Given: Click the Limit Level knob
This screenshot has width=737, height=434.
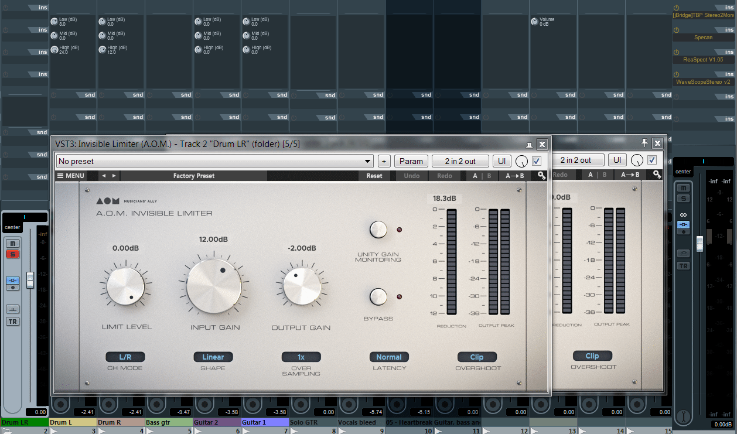Looking at the screenshot, I should point(125,286).
